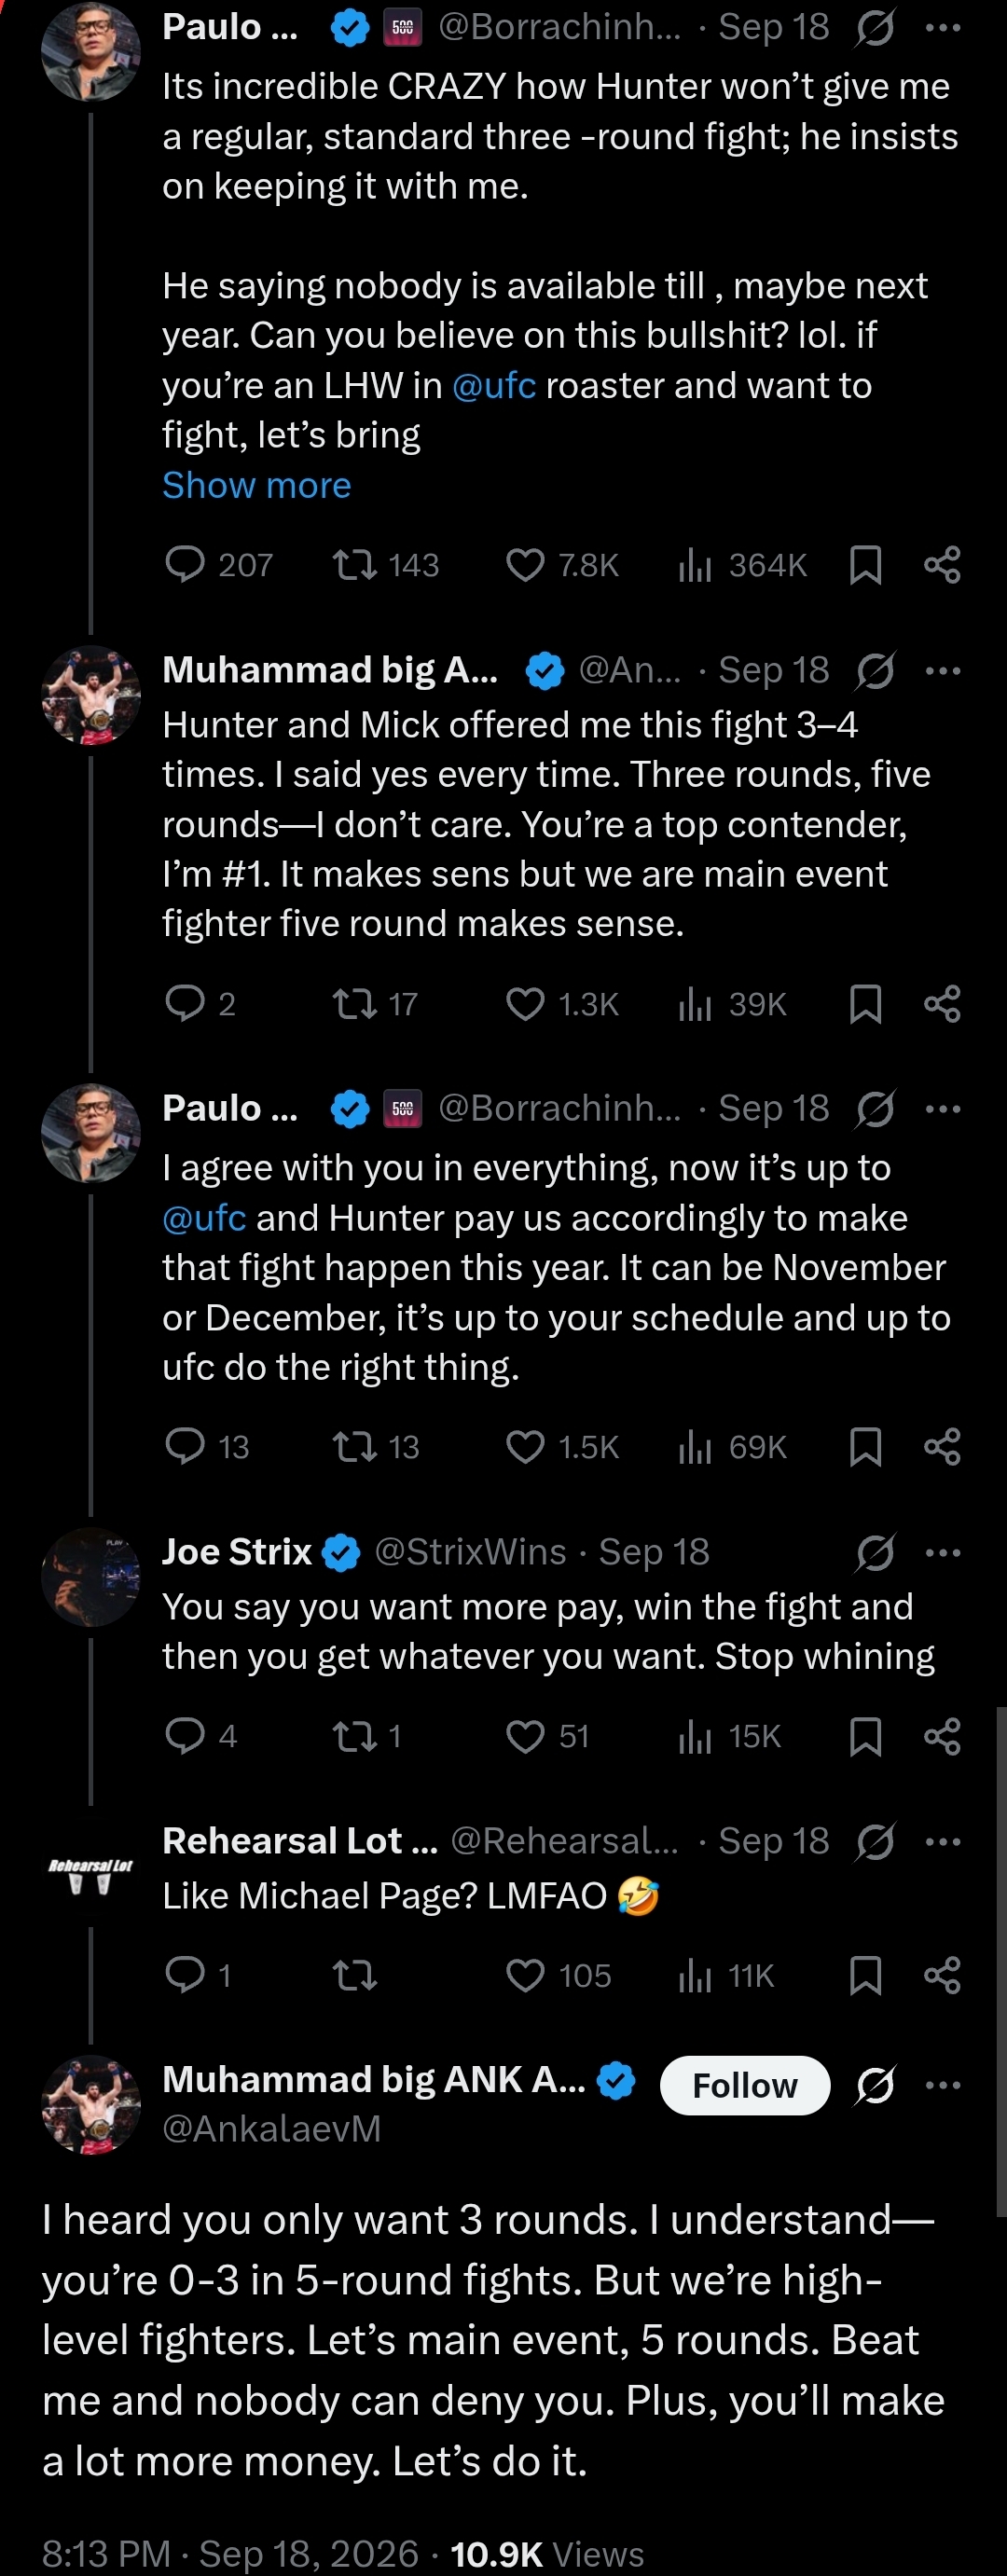
Task: Like Paulo's first tweet with 7.8K likes
Action: 525,565
